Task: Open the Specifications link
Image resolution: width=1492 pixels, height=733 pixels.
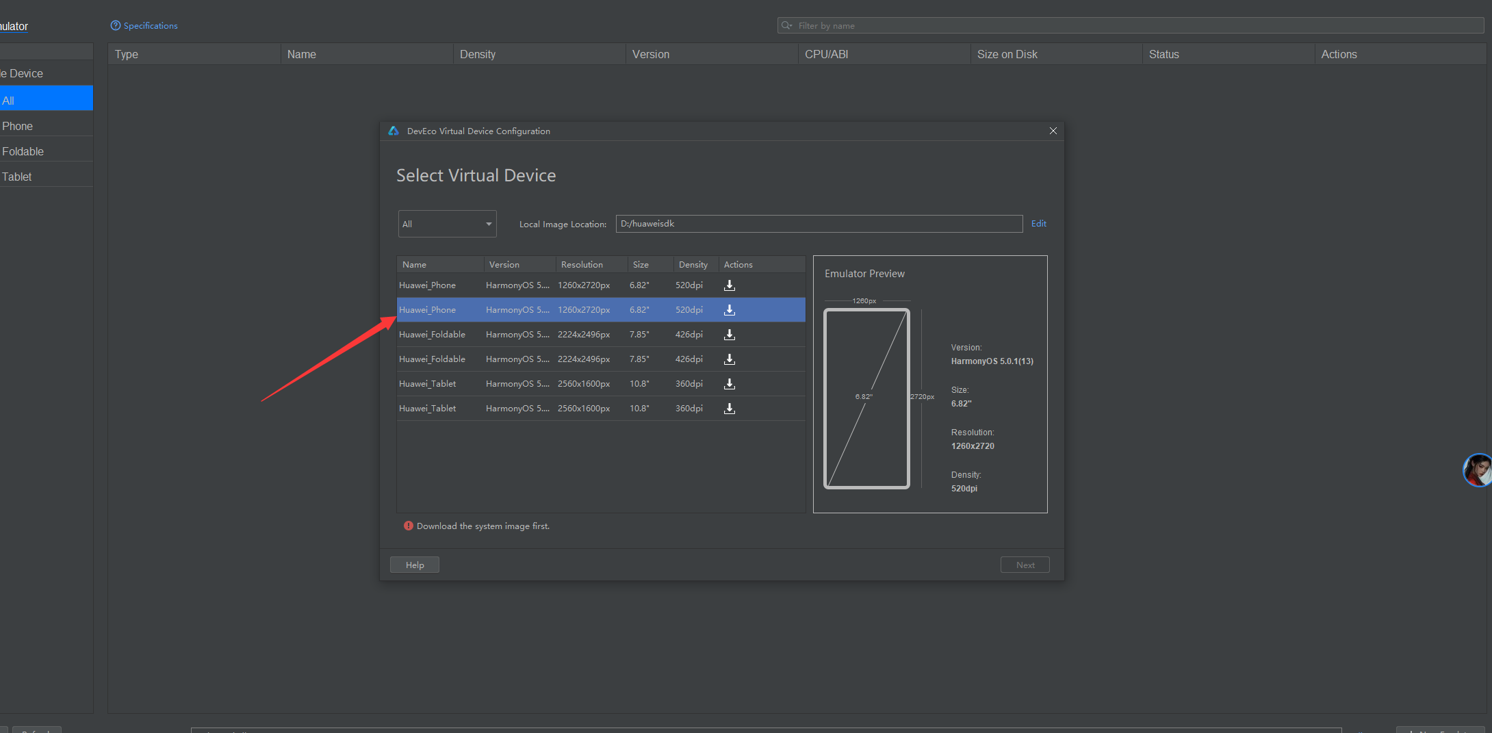Action: tap(151, 25)
